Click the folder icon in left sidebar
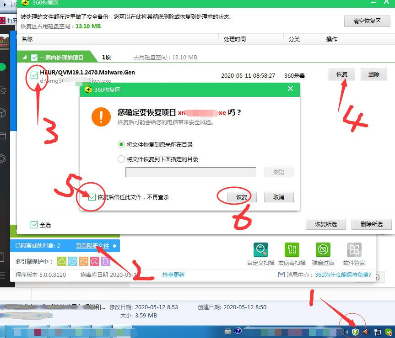Screen dimensions: 395x338 [x=3, y=136]
